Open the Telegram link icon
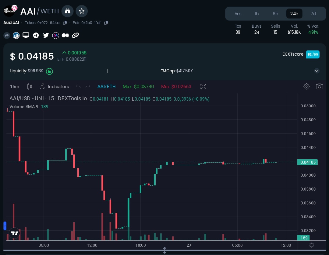The height and width of the screenshot is (255, 329). pyautogui.click(x=36, y=35)
